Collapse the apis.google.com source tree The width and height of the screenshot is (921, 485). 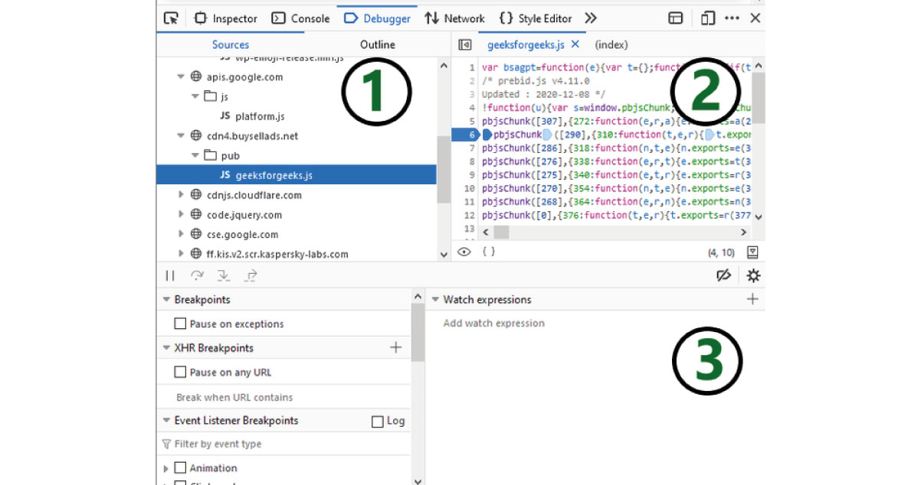click(180, 77)
